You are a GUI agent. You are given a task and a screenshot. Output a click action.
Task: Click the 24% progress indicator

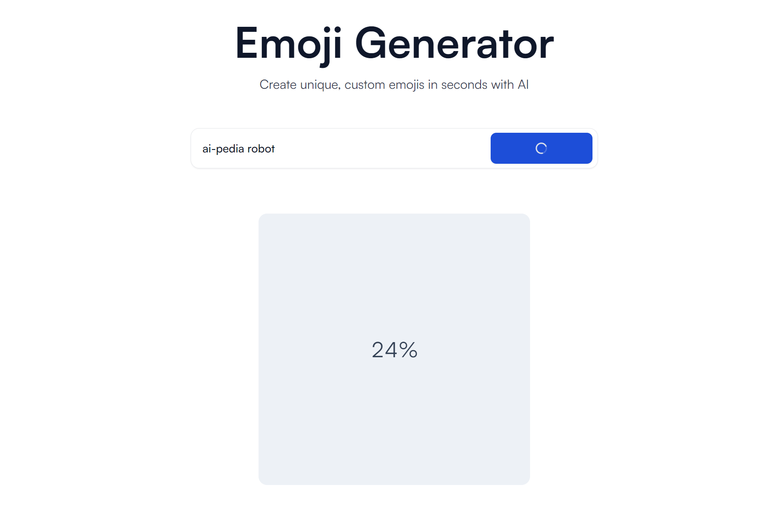394,350
